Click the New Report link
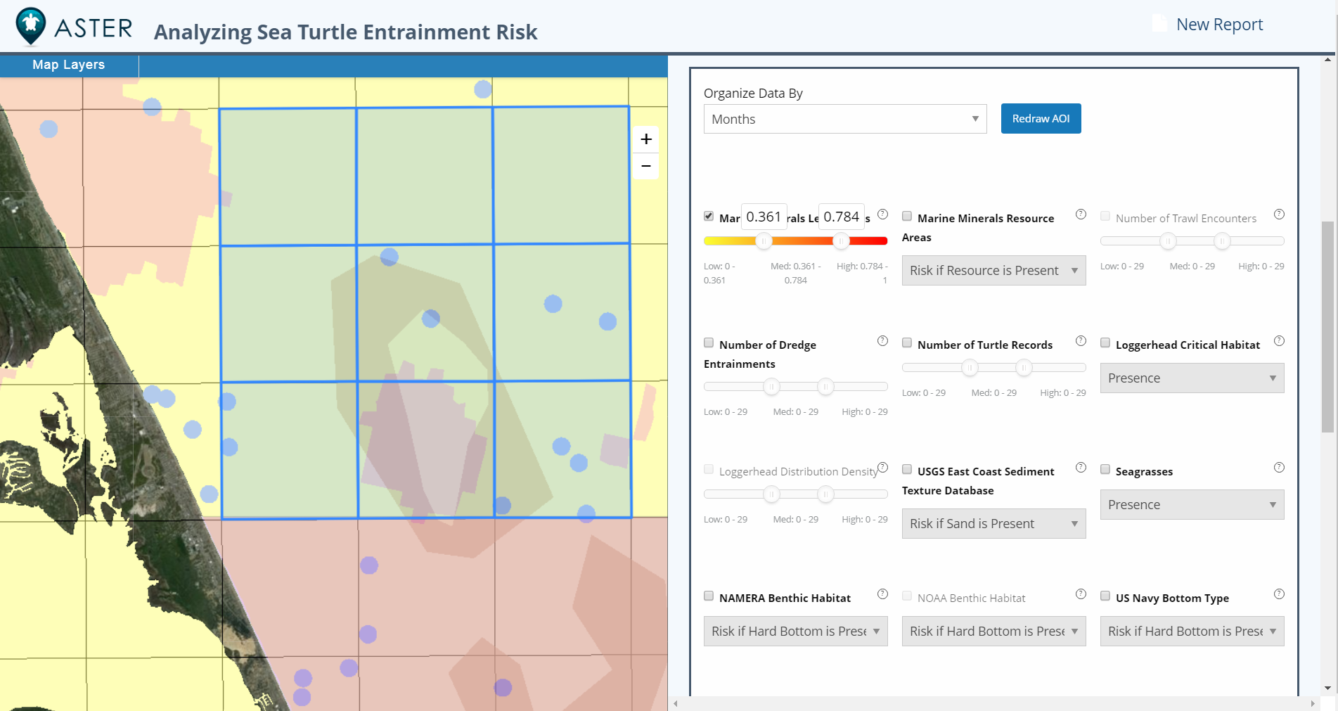Image resolution: width=1338 pixels, height=711 pixels. [1219, 25]
